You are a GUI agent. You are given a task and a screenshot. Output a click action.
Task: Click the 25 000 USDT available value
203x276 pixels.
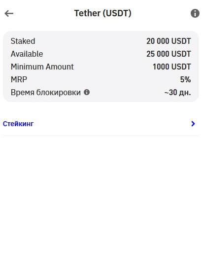pos(169,54)
